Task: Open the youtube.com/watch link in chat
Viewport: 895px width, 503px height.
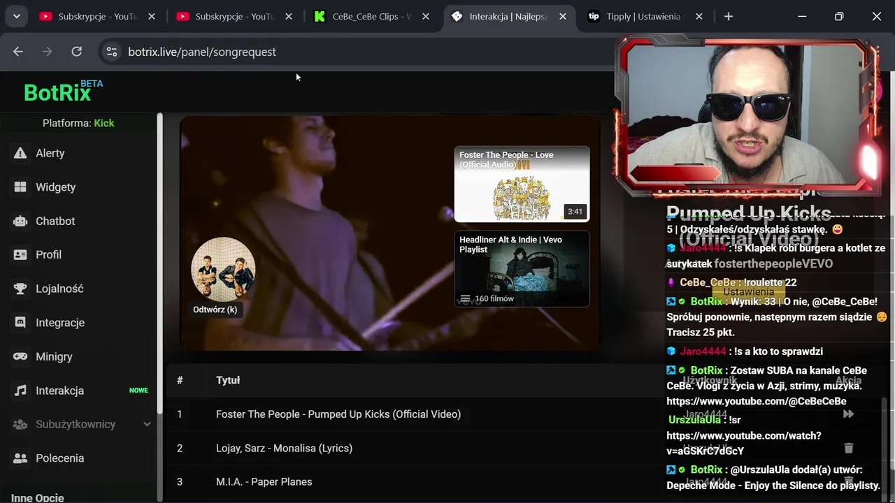Action: (x=744, y=443)
